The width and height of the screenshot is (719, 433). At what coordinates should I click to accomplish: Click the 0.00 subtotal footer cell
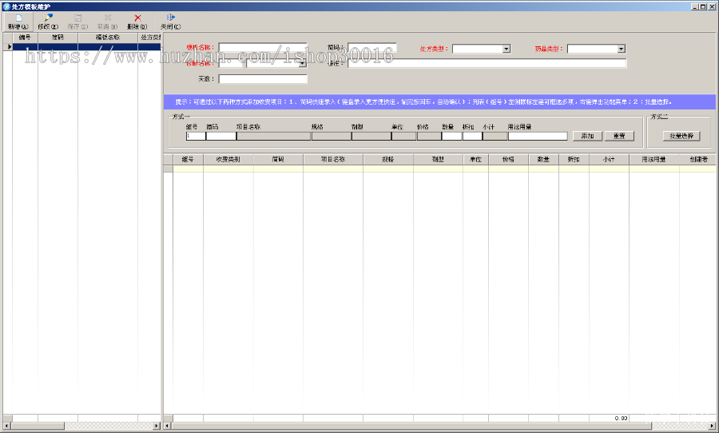click(609, 419)
